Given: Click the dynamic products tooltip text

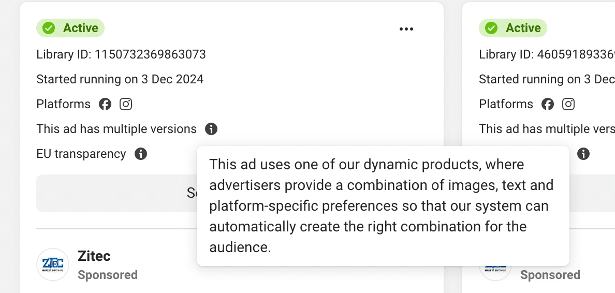Looking at the screenshot, I should [382, 206].
